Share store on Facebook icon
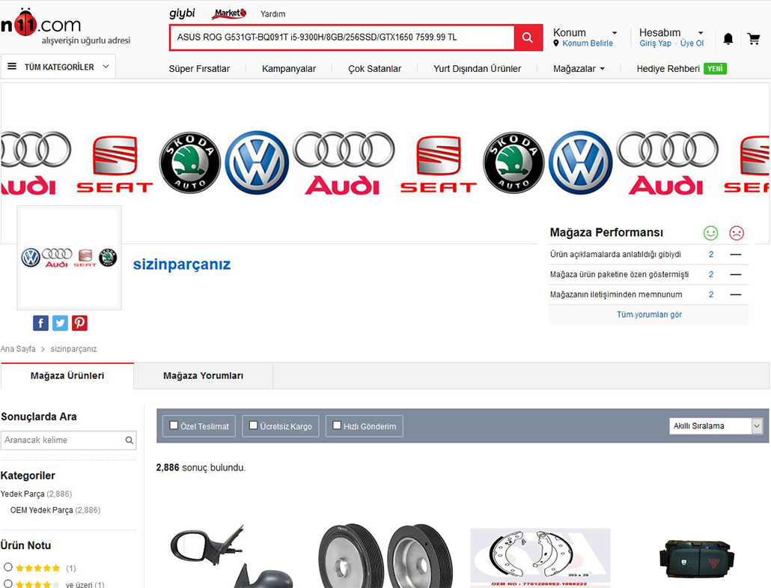The image size is (771, 588). [41, 323]
